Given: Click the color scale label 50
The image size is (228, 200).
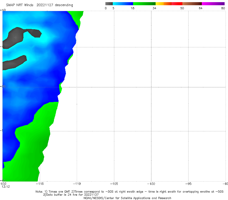Looking at the screenshot, I should click(x=182, y=8).
